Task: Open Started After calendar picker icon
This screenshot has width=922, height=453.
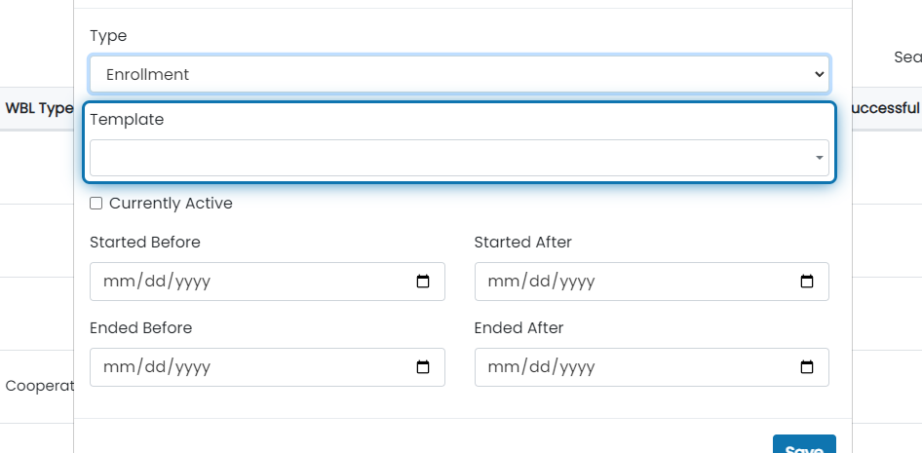Action: point(807,282)
